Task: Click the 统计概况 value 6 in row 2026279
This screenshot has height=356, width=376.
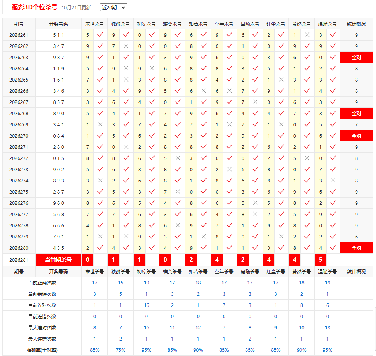Action: tap(357, 237)
